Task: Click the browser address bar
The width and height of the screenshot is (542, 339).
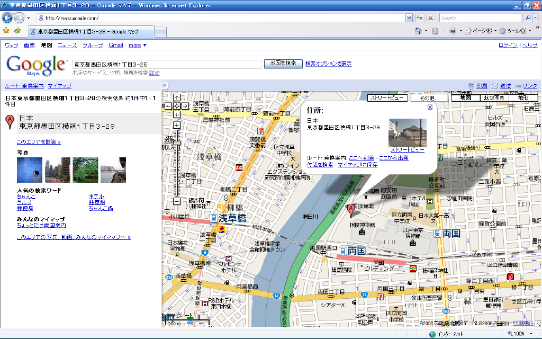Action: (221, 17)
